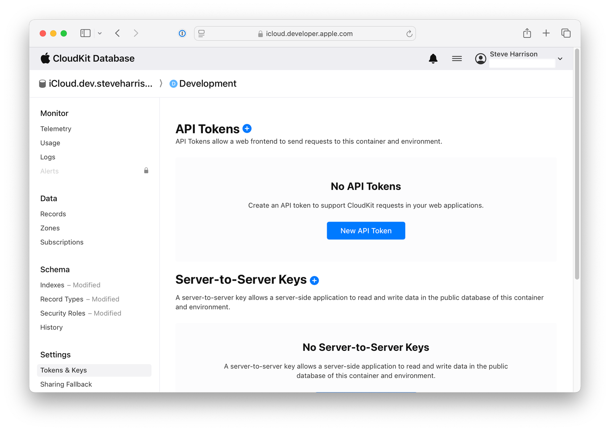The image size is (610, 431).
Task: Select Tokens & Keys under Settings
Action: coord(63,370)
